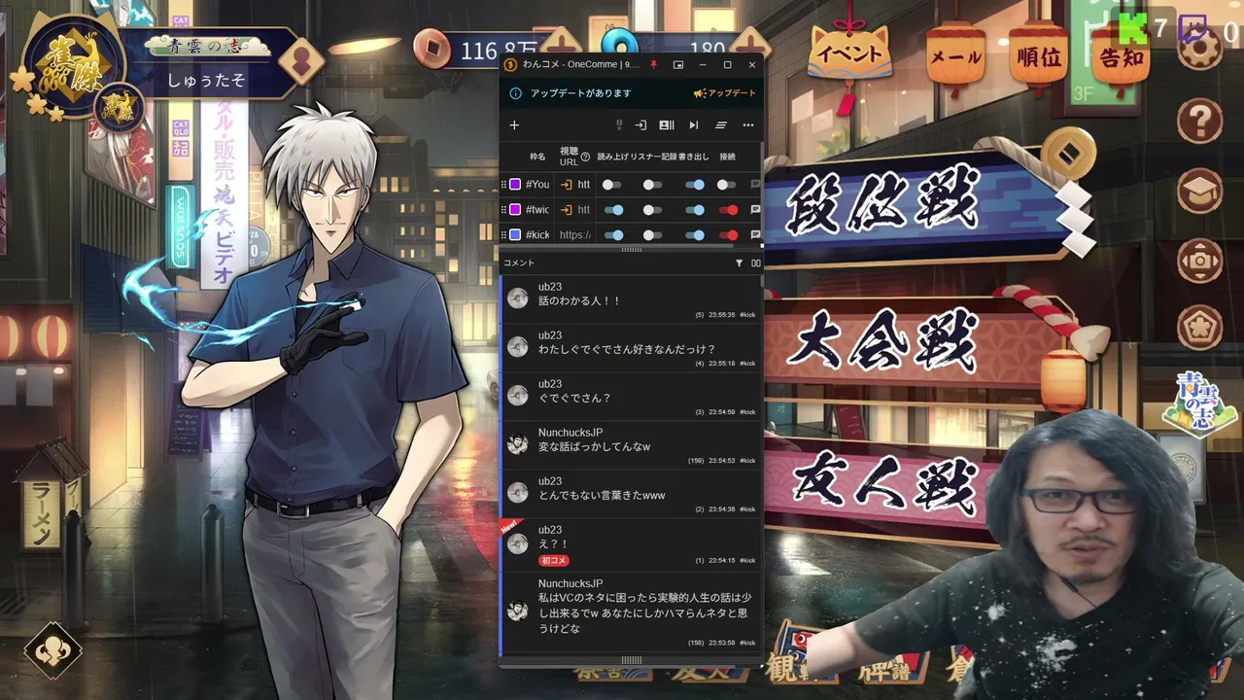The image size is (1244, 700).
Task: Open the メール lantern menu in game
Action: tap(955, 57)
